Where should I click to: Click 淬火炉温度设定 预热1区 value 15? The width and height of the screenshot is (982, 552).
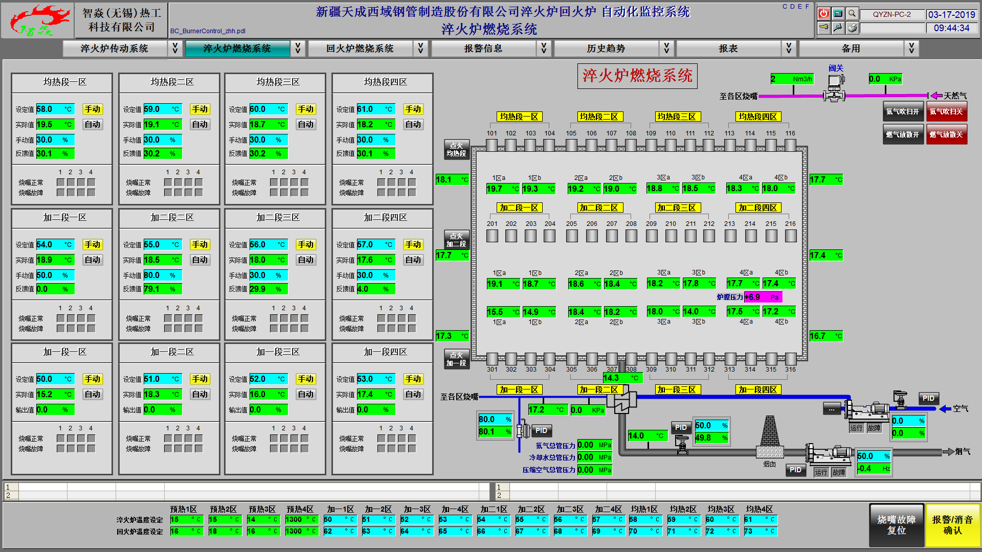pyautogui.click(x=186, y=519)
